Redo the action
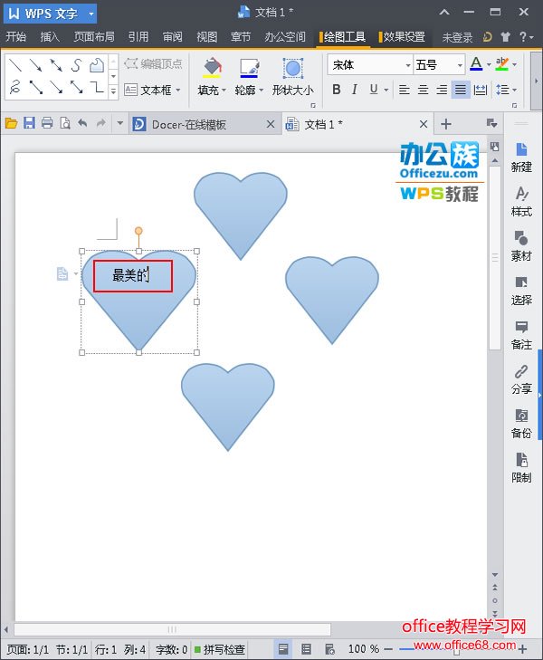The height and width of the screenshot is (660, 543). 101,123
